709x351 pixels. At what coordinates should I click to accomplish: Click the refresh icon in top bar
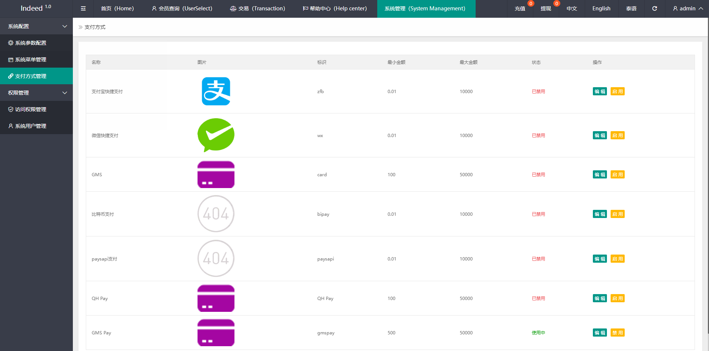tap(654, 8)
